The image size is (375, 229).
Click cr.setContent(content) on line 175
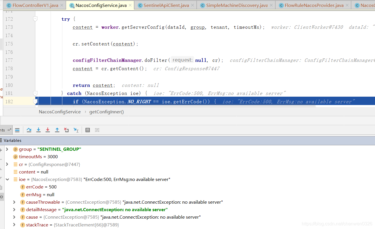coord(105,44)
